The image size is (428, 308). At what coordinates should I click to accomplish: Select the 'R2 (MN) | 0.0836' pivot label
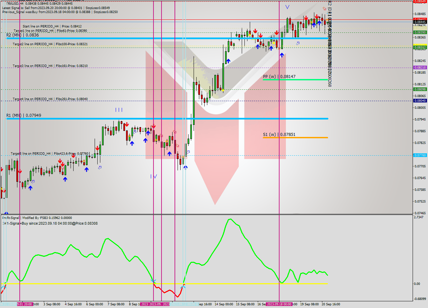coord(22,35)
